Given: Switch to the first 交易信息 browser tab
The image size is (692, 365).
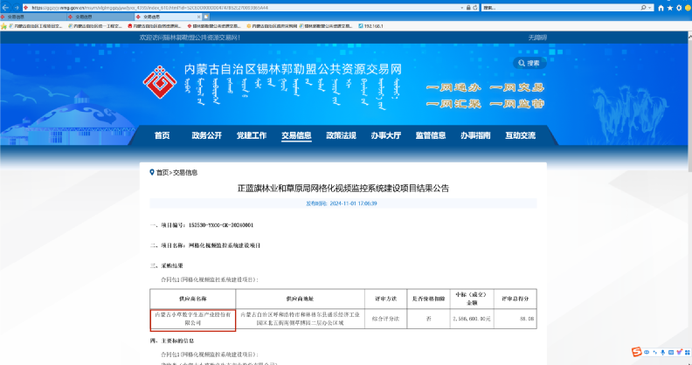Looking at the screenshot, I should pyautogui.click(x=33, y=17).
